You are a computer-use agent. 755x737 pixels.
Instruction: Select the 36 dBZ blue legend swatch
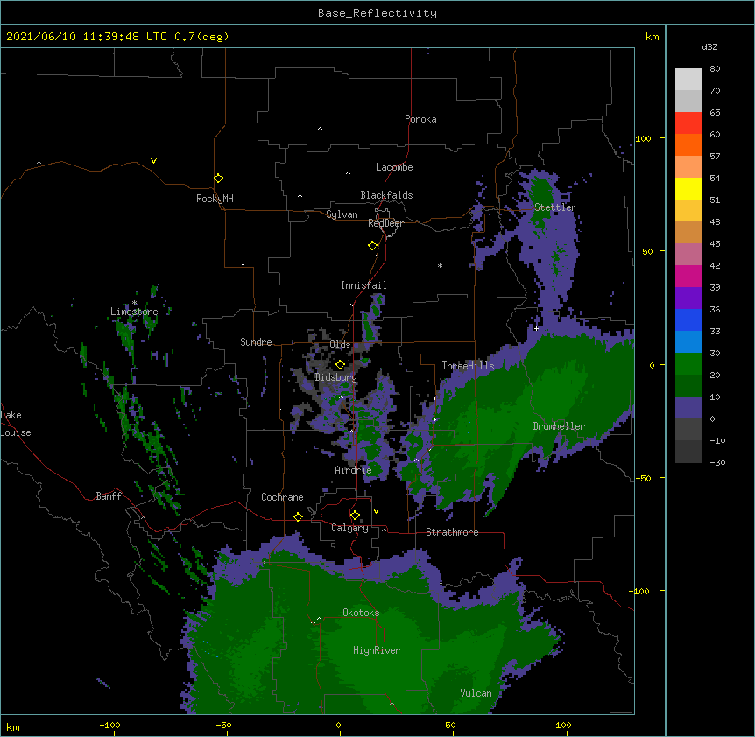click(688, 319)
